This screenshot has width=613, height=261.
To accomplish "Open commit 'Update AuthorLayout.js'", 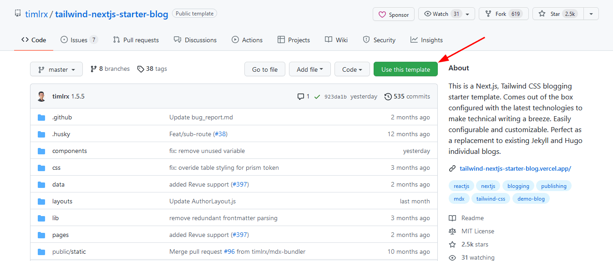I will coord(203,202).
